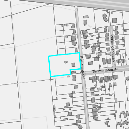This screenshot has width=129, height=129.
Task: Click the Perlamoenalaan street label
Action: click(112, 48)
